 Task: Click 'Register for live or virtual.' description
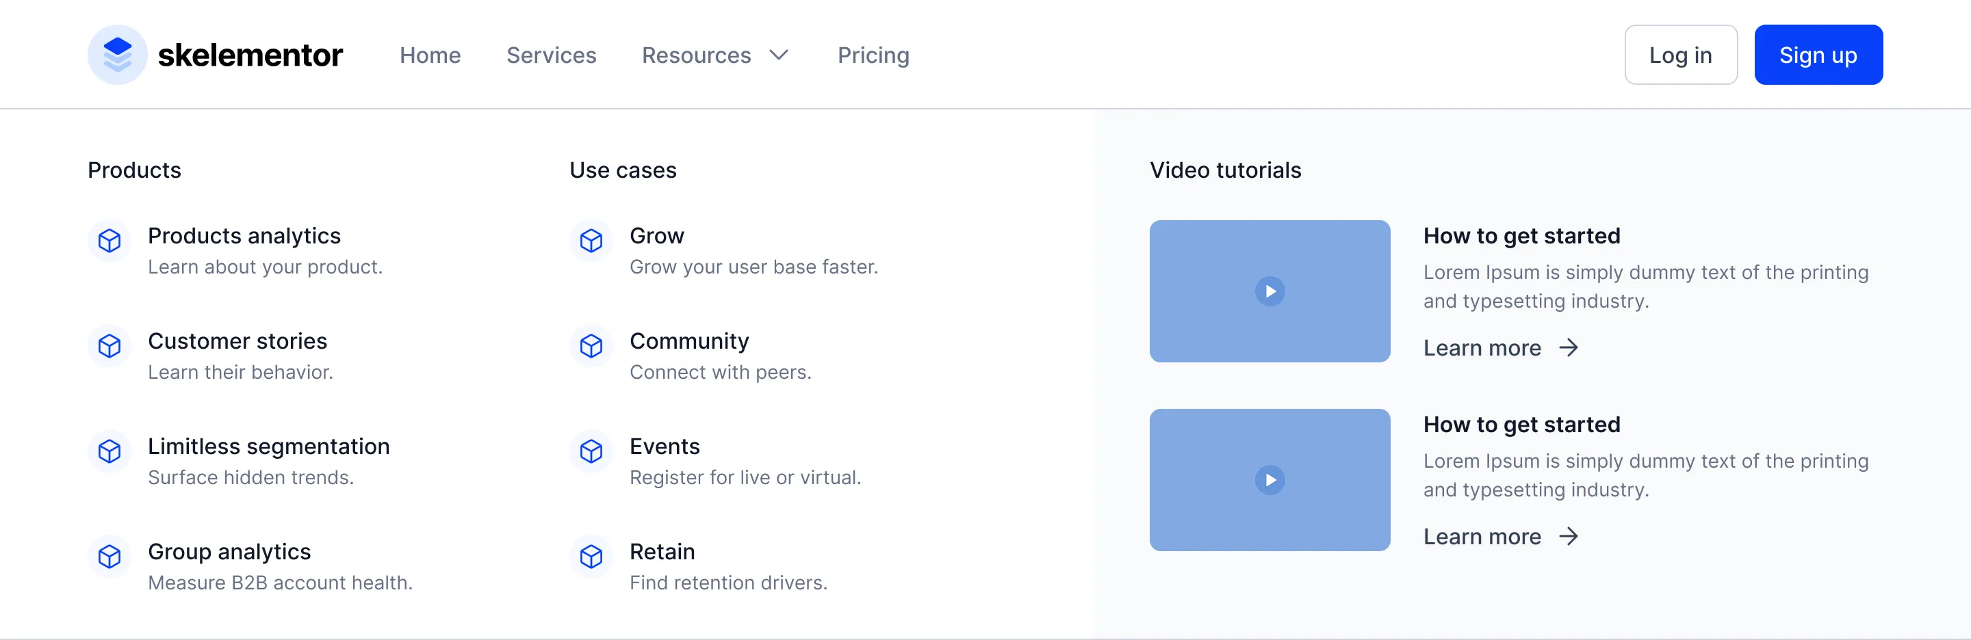pos(745,478)
